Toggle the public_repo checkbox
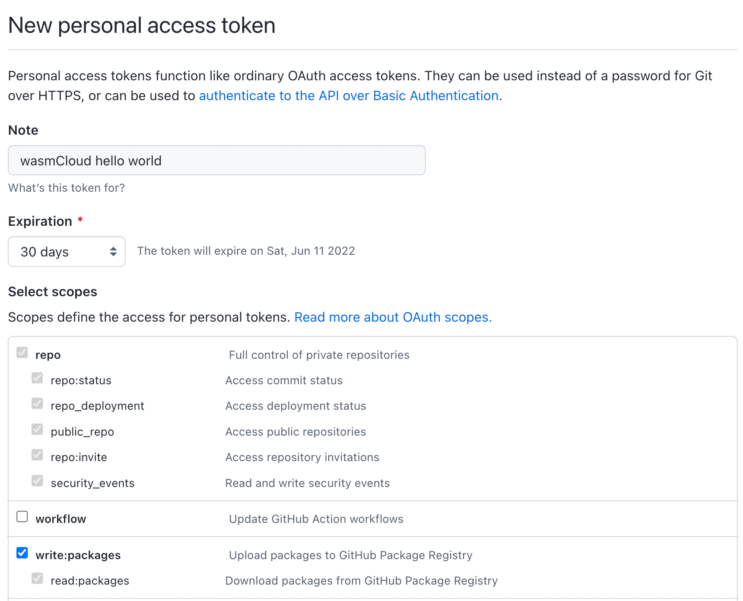 (38, 430)
